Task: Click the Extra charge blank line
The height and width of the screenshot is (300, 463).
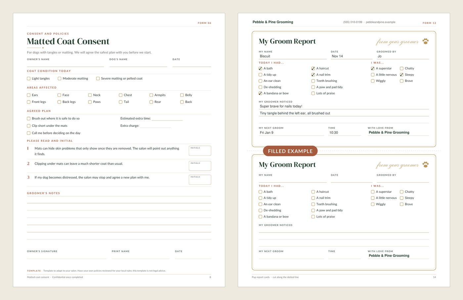Action: tap(155, 126)
